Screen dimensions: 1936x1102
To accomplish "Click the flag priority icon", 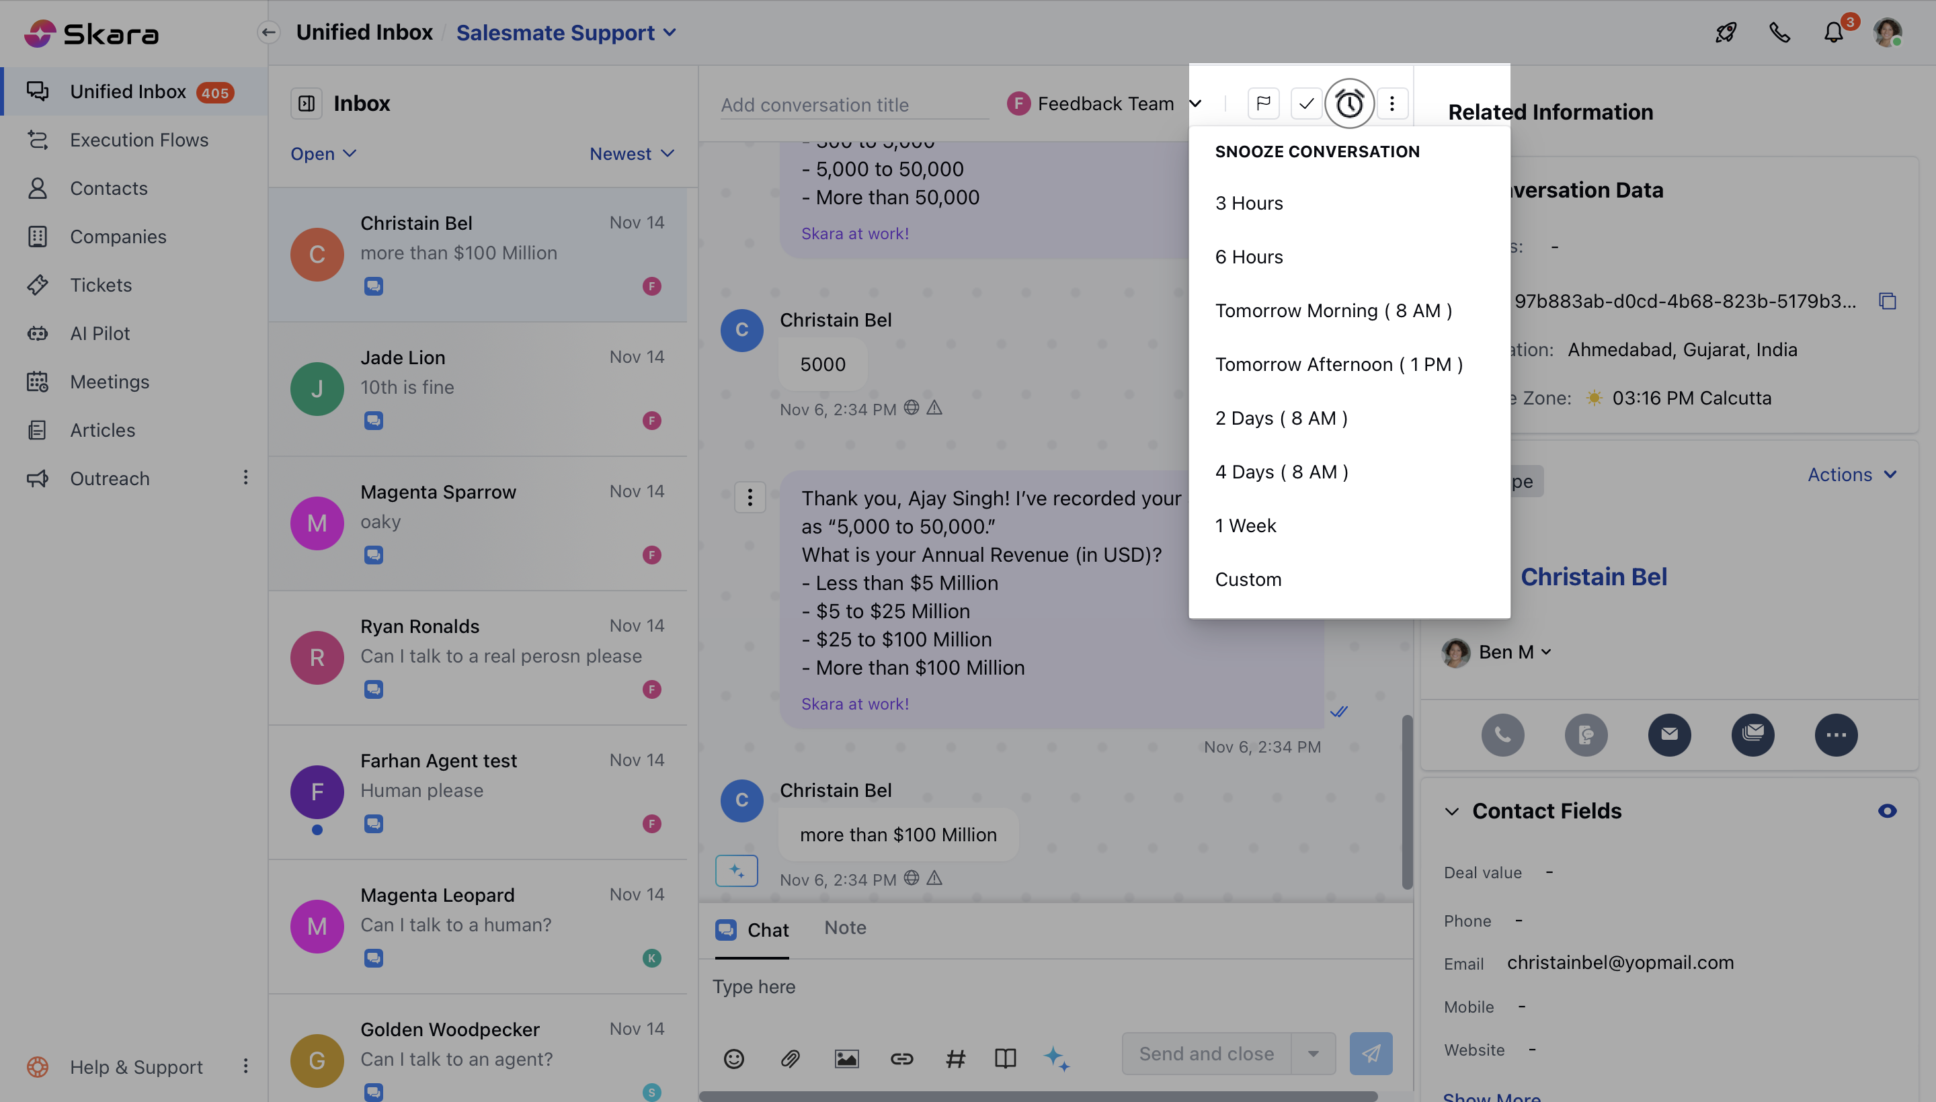I will pyautogui.click(x=1263, y=103).
